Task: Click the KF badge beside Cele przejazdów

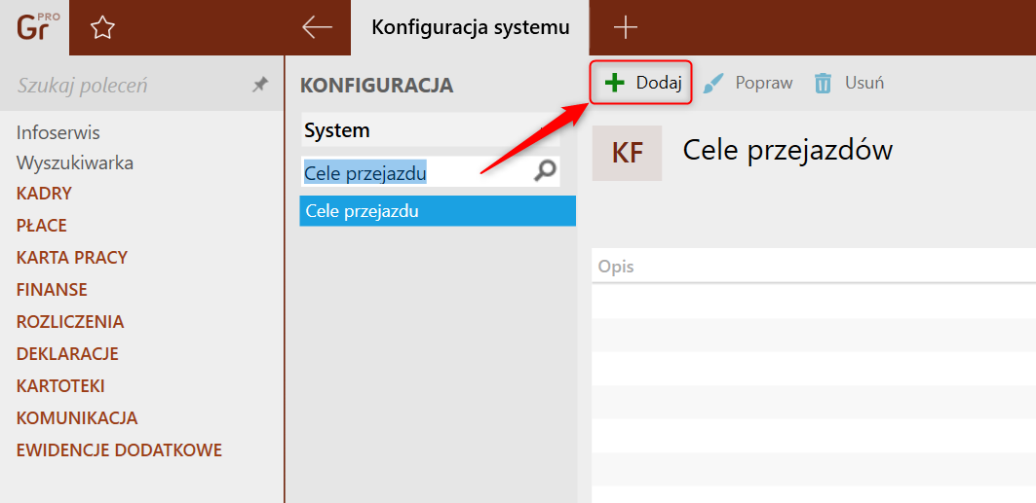Action: [627, 153]
